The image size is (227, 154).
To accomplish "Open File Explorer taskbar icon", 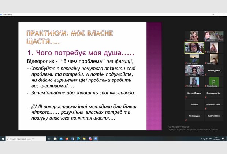I will (84, 139).
